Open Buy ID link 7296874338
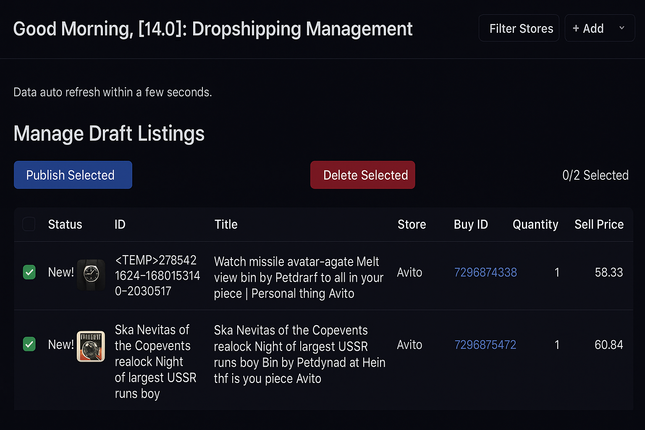Image resolution: width=645 pixels, height=430 pixels. pos(485,273)
